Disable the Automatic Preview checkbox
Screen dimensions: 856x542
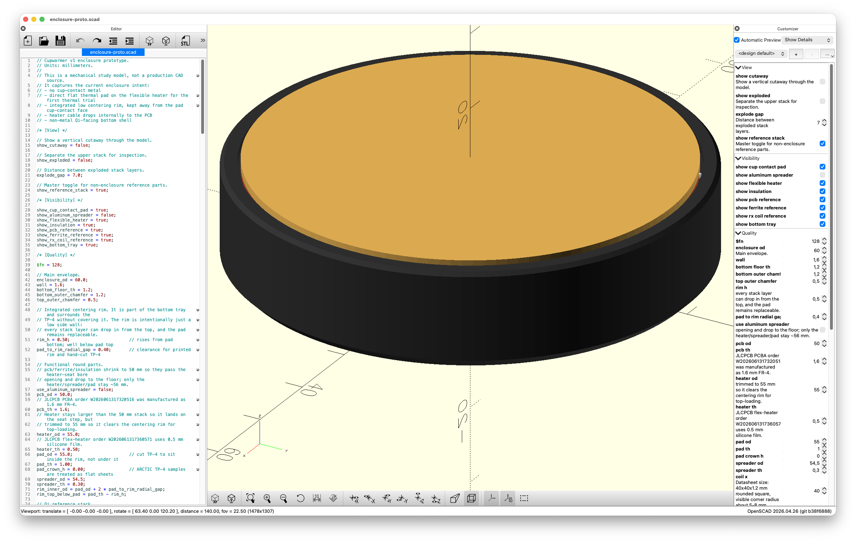tap(737, 40)
